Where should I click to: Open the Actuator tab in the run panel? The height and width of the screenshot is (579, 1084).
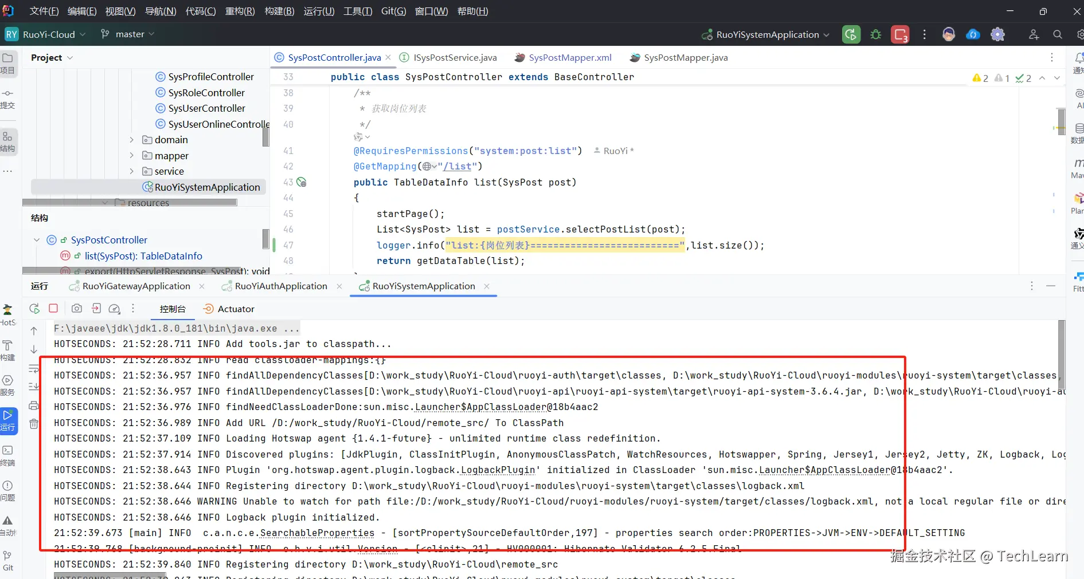(229, 309)
